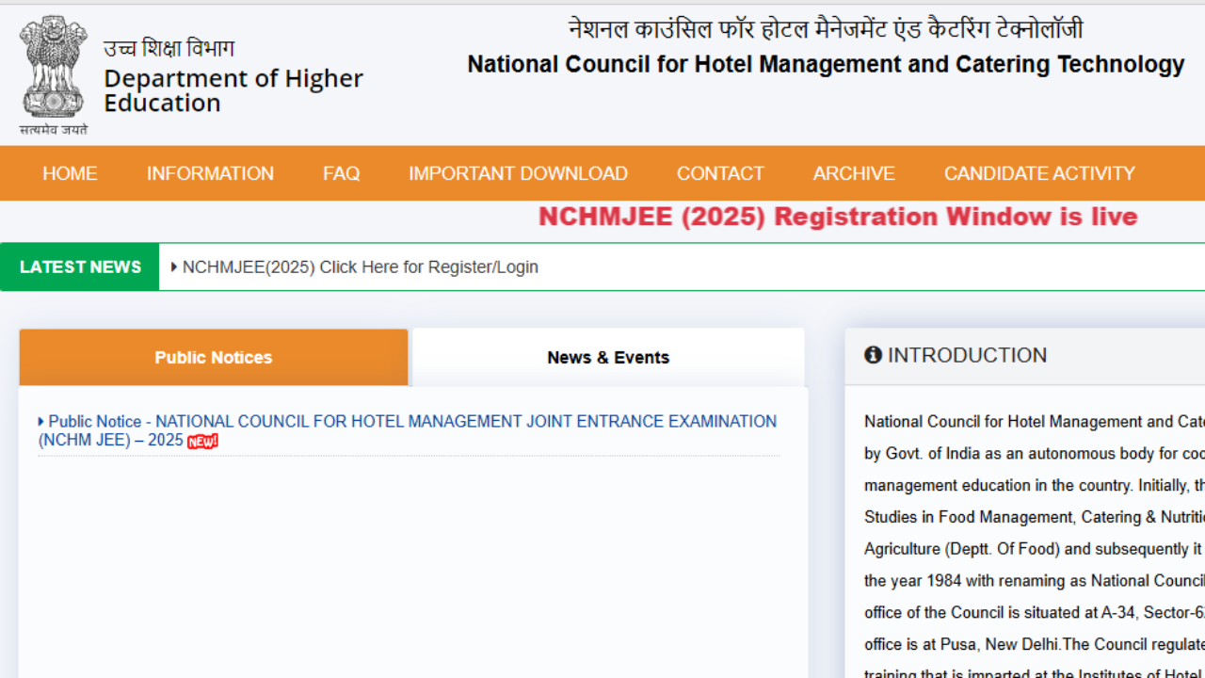Open the CONTACT menu item
Viewport: 1205px width, 678px height.
720,173
